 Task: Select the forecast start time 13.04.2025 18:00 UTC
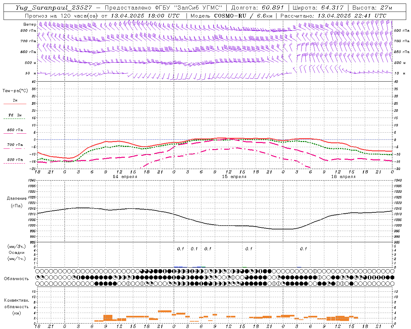145,16
